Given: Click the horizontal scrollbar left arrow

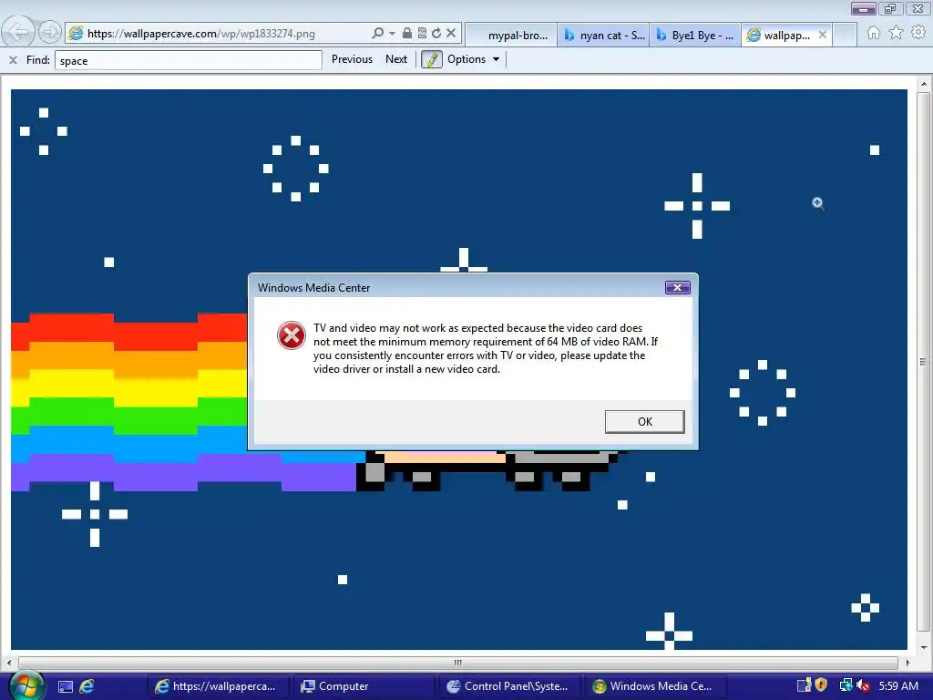Looking at the screenshot, I should [x=9, y=662].
